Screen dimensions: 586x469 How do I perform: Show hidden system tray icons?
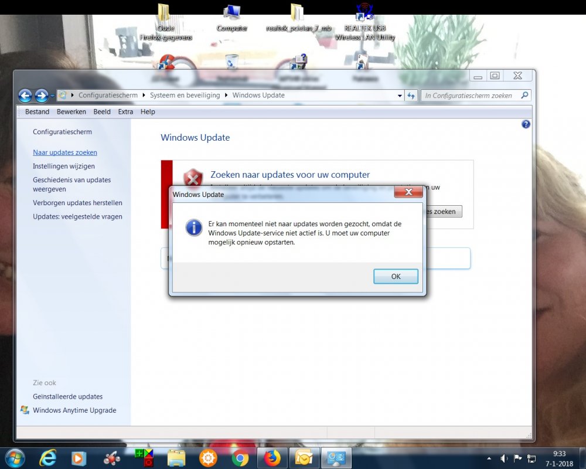[x=489, y=458]
